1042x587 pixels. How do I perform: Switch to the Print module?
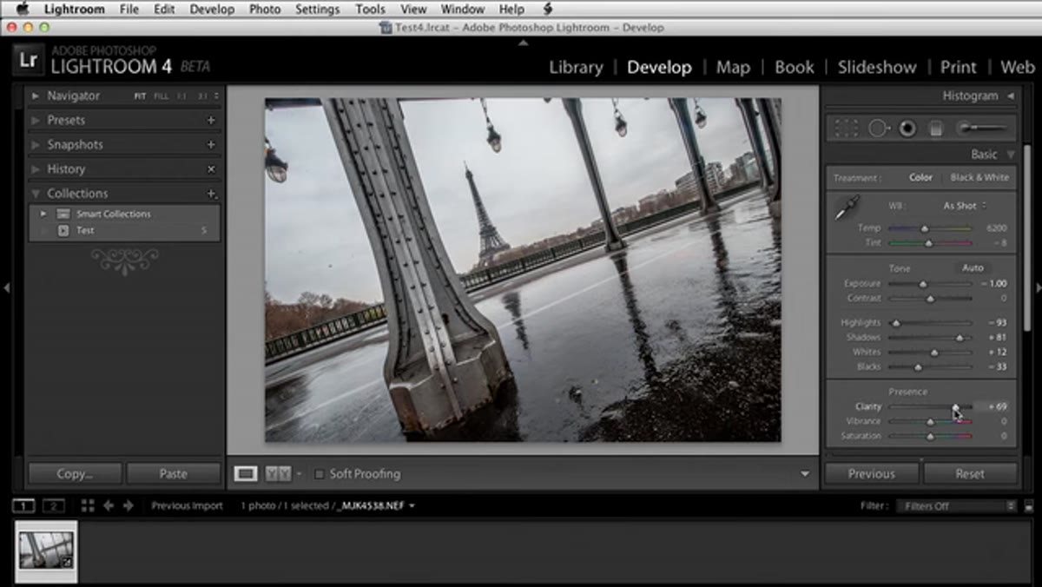[x=959, y=67]
